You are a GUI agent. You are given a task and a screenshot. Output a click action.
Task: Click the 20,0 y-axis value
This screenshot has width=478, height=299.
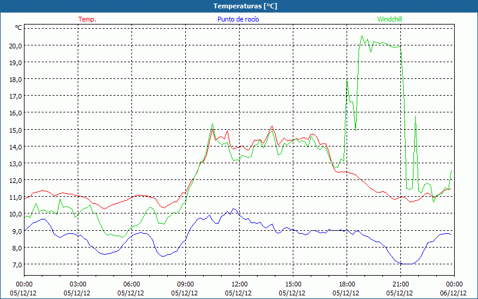[x=16, y=46]
